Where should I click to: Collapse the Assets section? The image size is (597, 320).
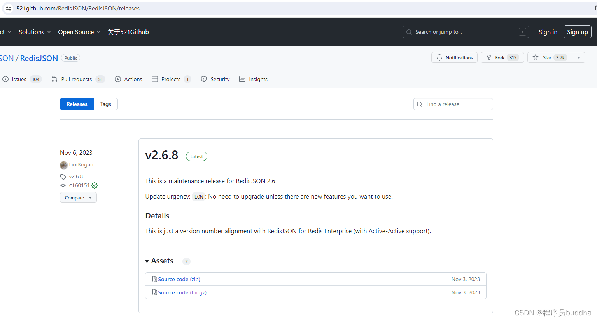pos(159,261)
